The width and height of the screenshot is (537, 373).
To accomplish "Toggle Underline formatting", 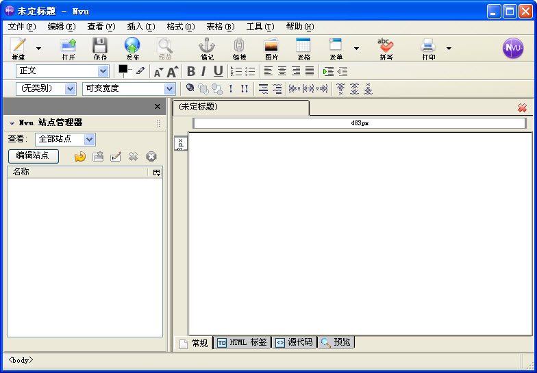I will click(x=218, y=71).
